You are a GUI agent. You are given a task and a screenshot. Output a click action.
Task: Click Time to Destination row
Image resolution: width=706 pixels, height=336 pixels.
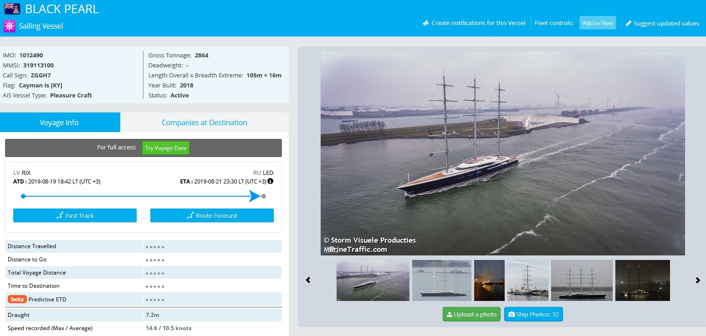(x=143, y=286)
